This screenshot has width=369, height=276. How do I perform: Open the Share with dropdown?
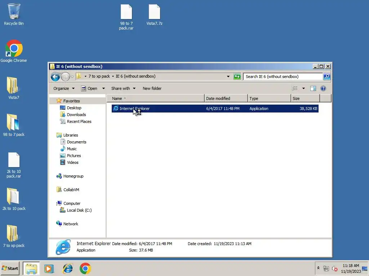123,88
